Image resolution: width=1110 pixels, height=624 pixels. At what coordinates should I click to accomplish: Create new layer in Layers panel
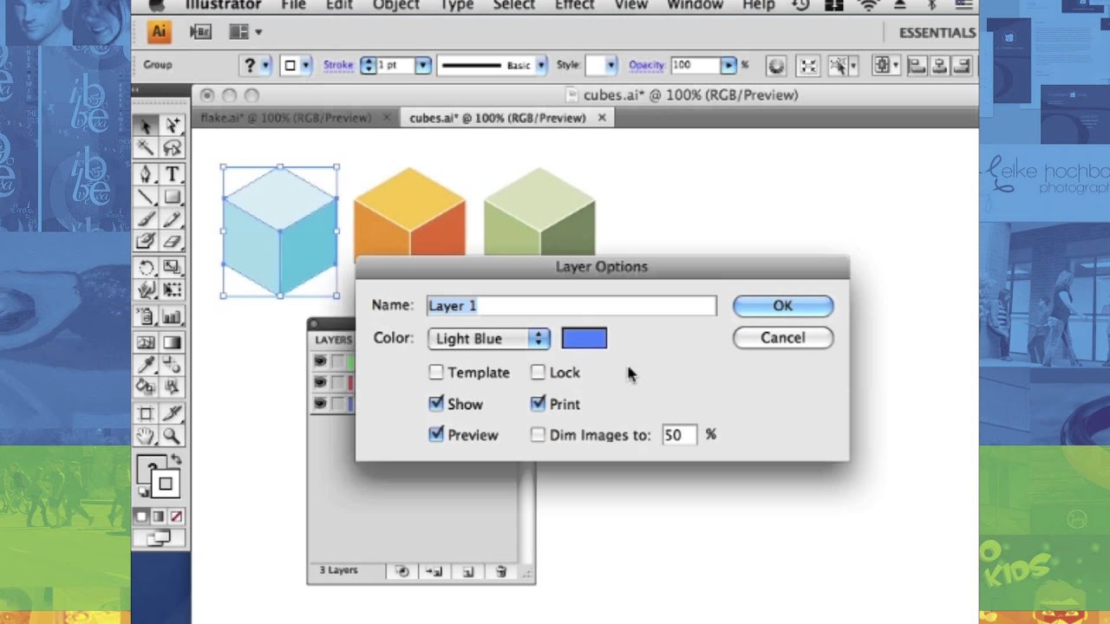pyautogui.click(x=467, y=571)
